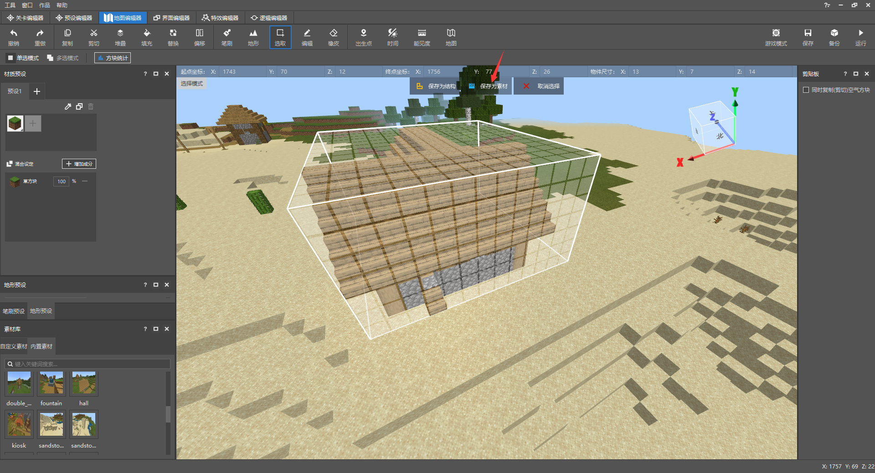Click the material library search field

[87, 364]
